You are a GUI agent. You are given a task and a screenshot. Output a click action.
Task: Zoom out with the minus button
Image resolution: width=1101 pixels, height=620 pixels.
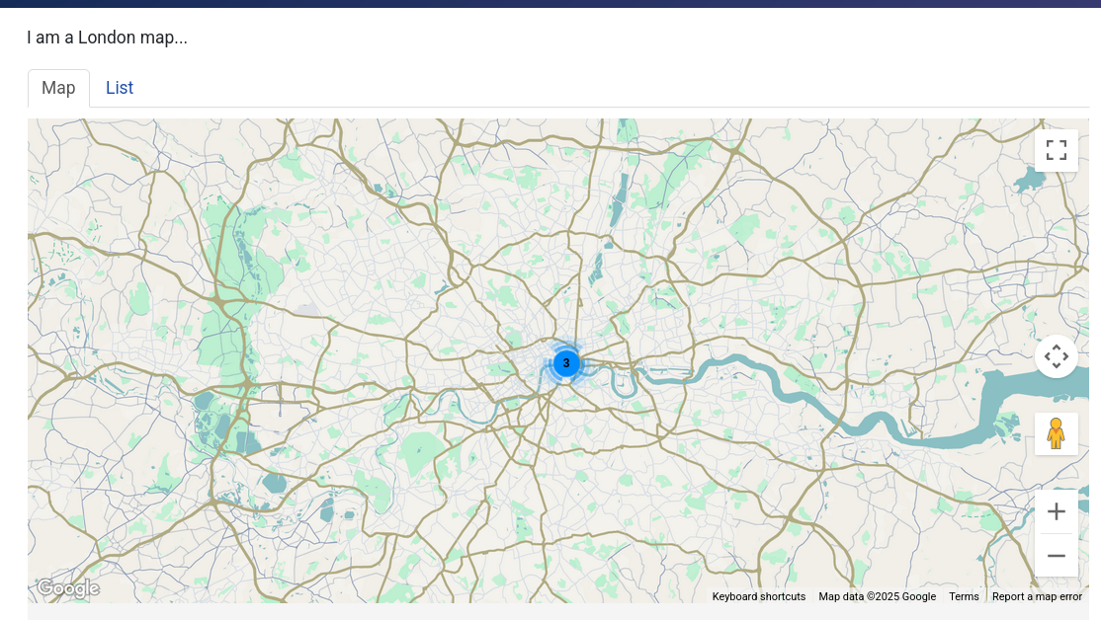(1056, 556)
